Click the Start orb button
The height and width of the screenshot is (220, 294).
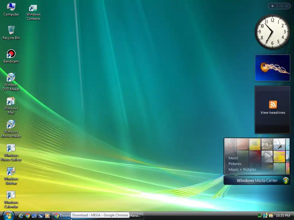[8, 215]
